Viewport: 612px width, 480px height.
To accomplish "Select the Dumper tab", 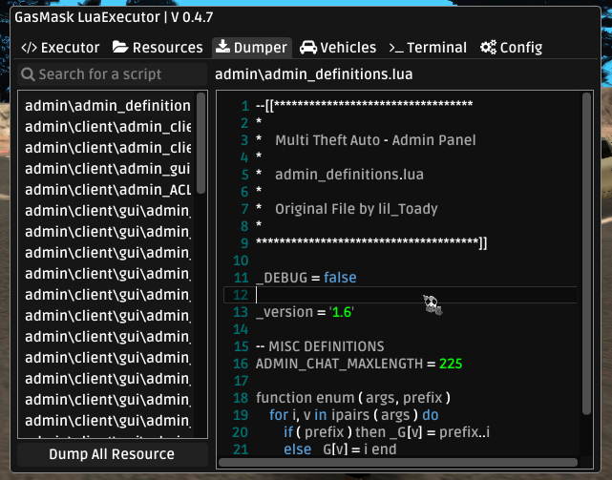I will [252, 48].
